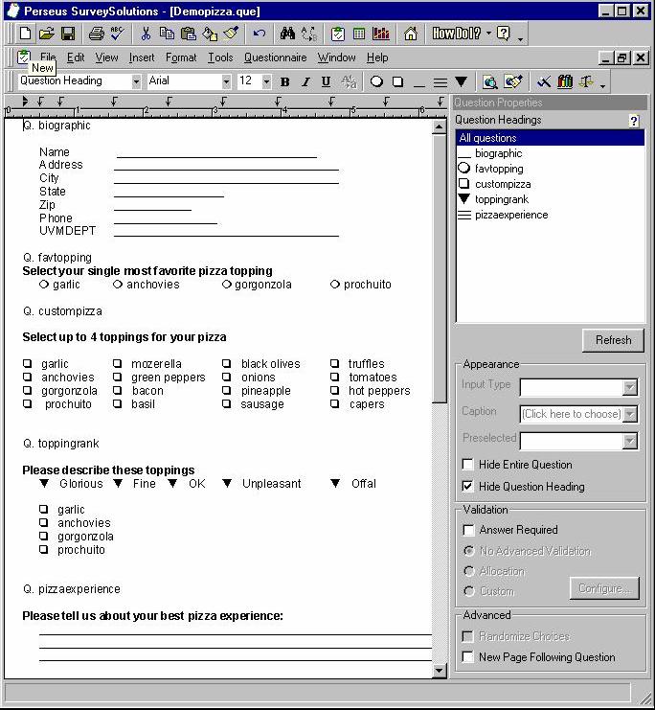This screenshot has width=655, height=710.
Task: Tick the mozerella checkbox under custompizza
Action: 117,363
